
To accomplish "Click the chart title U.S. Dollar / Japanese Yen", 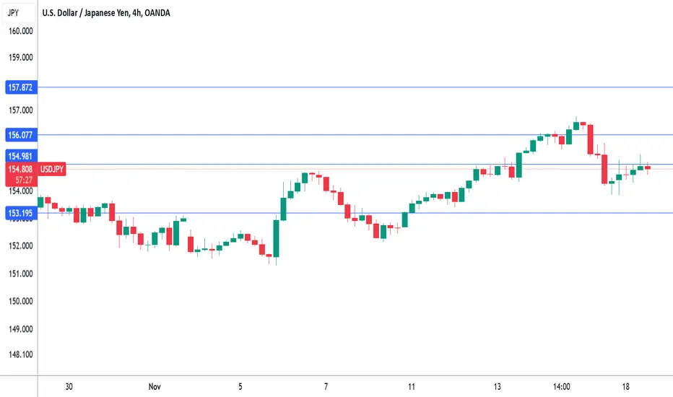I will [x=85, y=13].
